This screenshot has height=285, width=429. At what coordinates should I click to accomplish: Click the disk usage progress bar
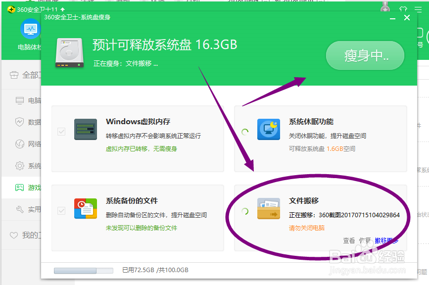(x=84, y=271)
